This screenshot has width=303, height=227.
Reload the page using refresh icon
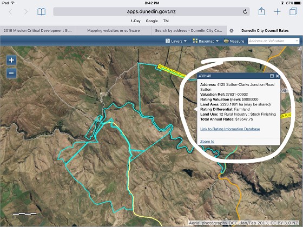245,11
